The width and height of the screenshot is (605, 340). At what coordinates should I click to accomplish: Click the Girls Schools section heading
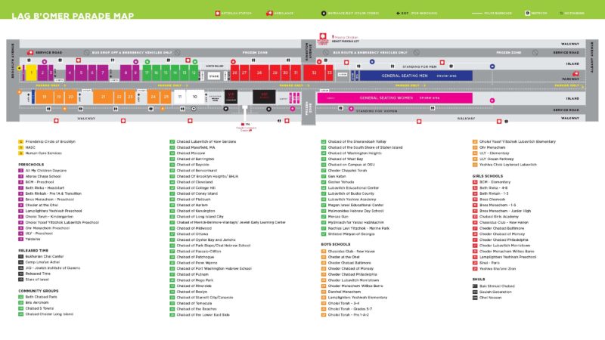tap(488, 176)
